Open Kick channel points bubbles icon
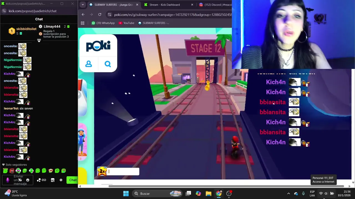This screenshot has width=355, height=199. (x=39, y=180)
